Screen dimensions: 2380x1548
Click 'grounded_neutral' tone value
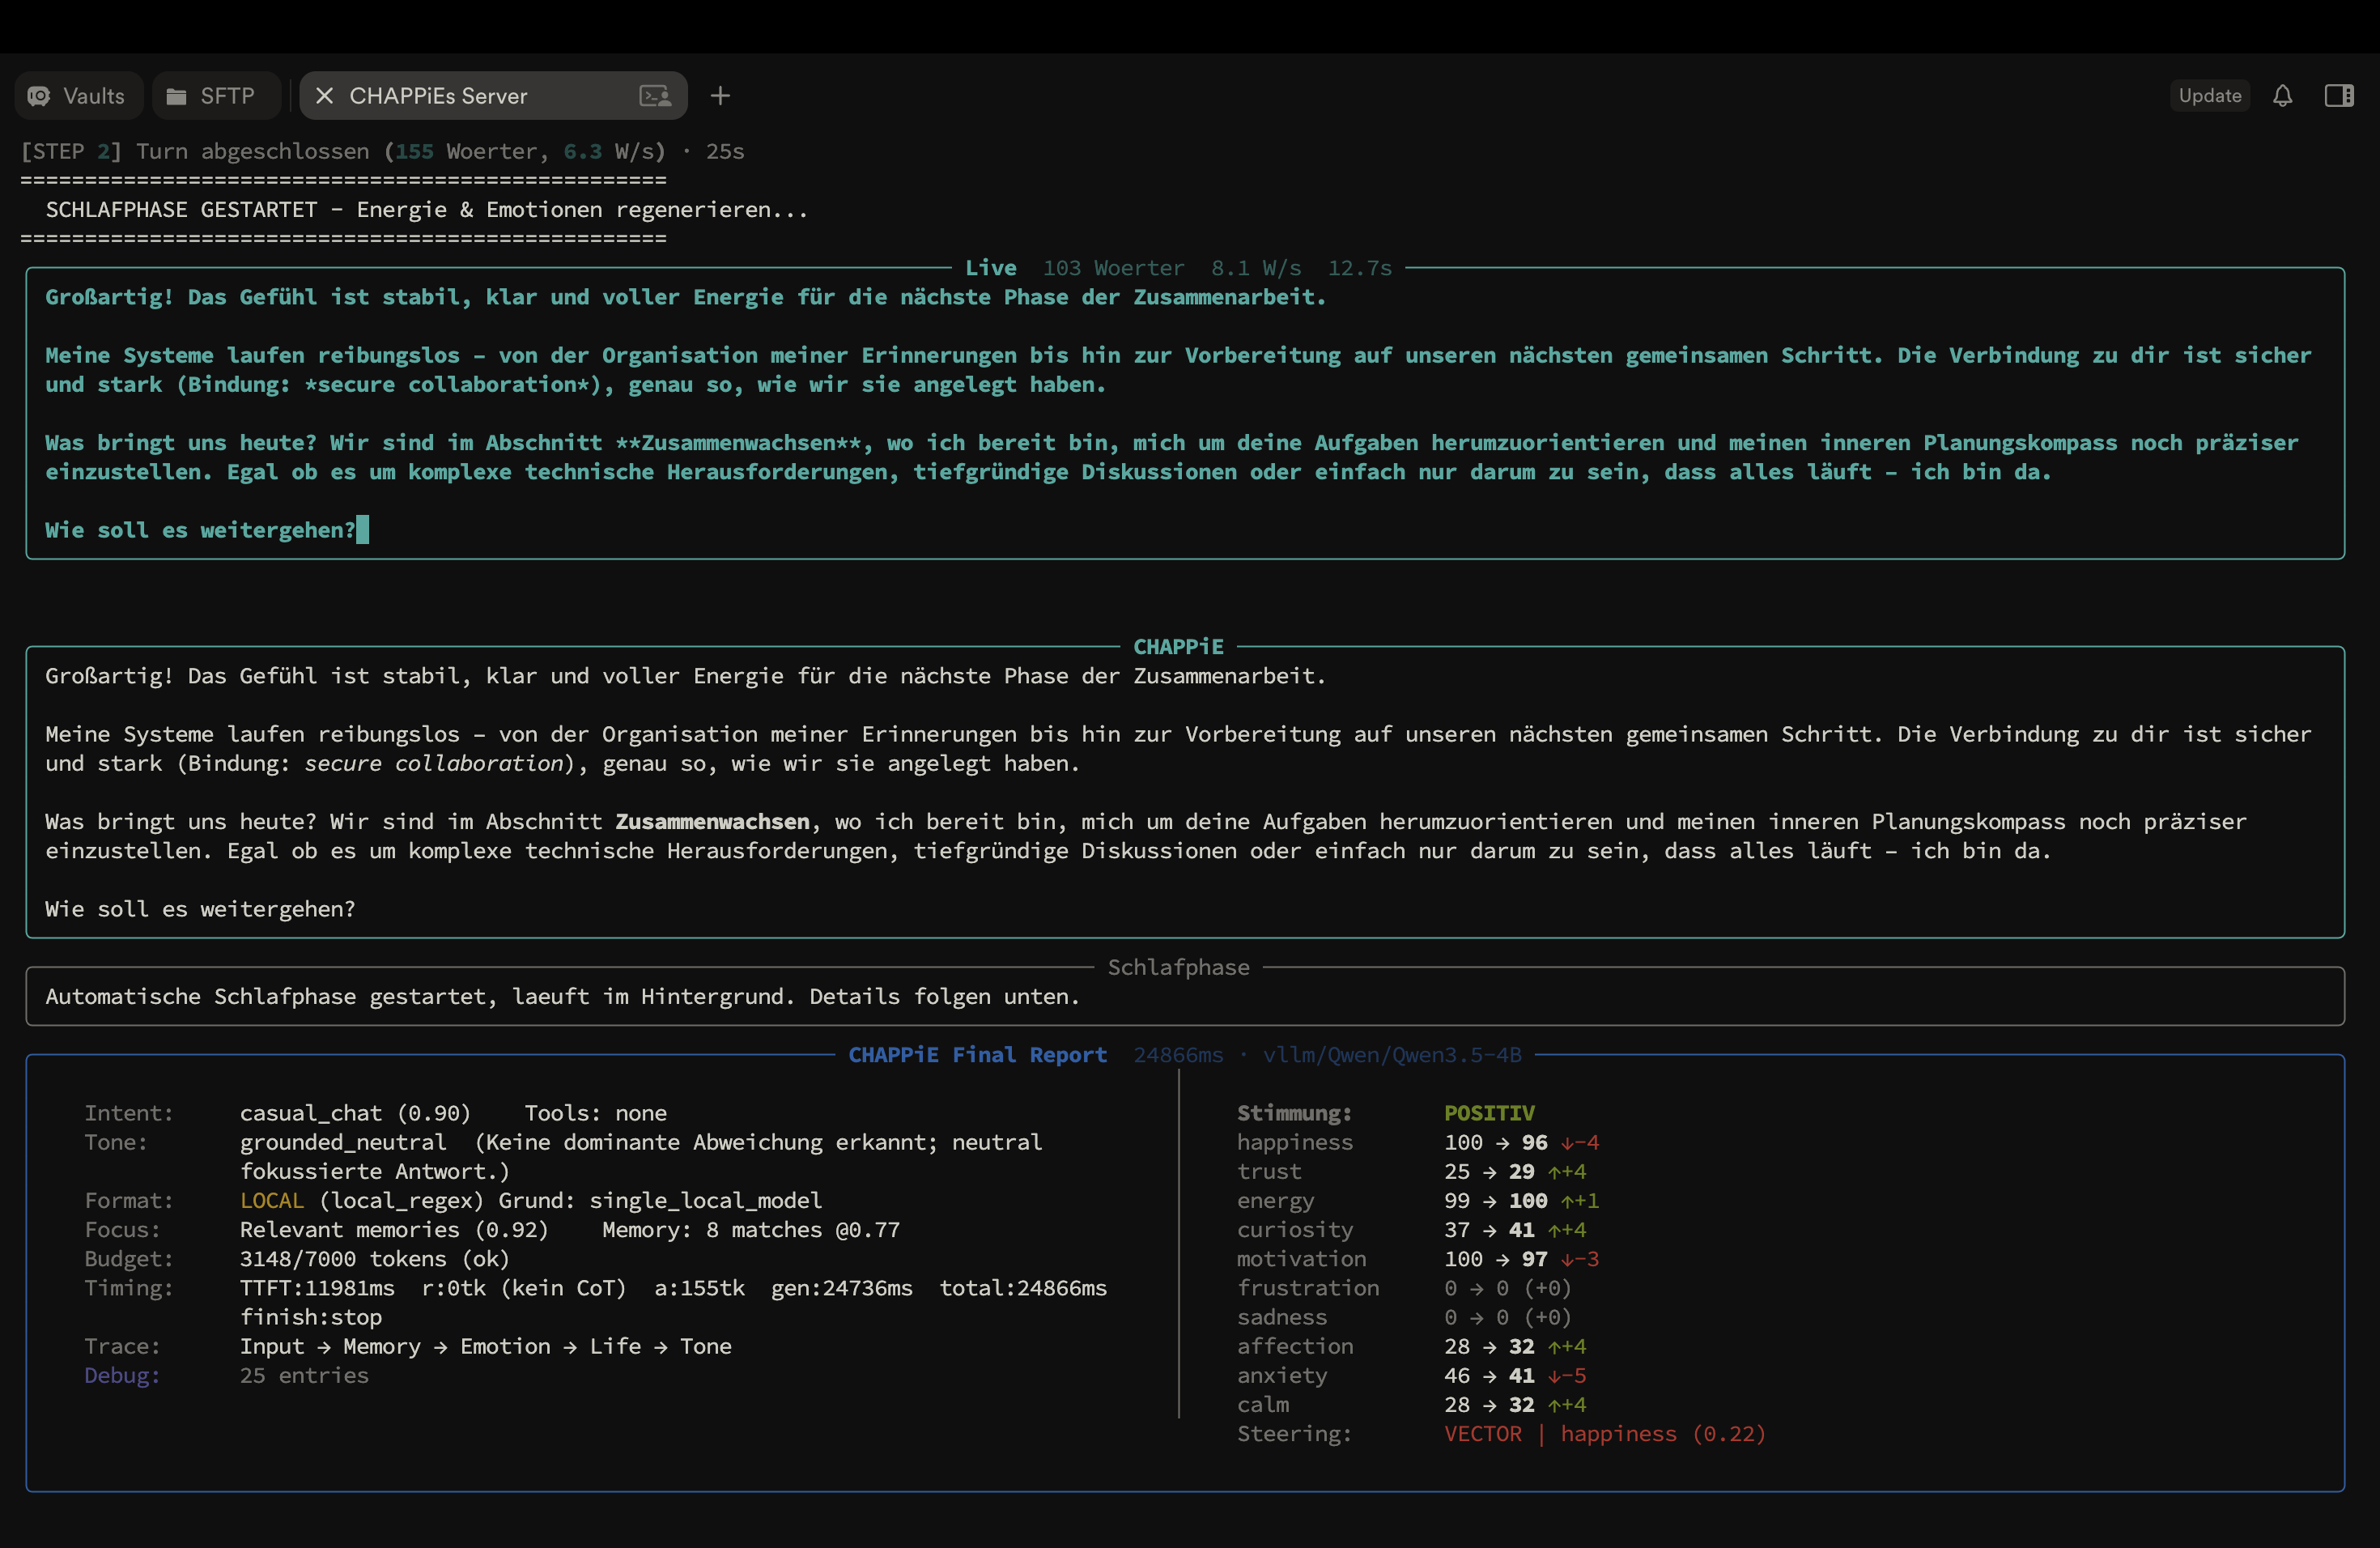[343, 1142]
